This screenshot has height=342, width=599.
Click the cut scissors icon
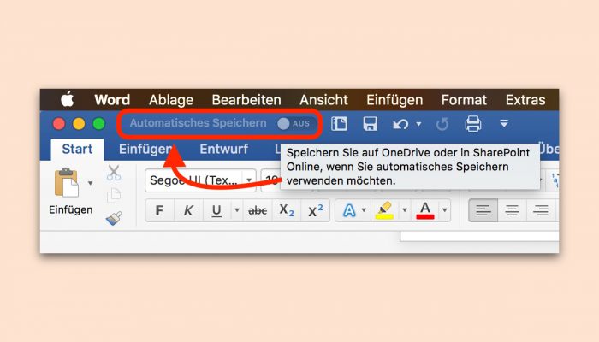tap(114, 173)
